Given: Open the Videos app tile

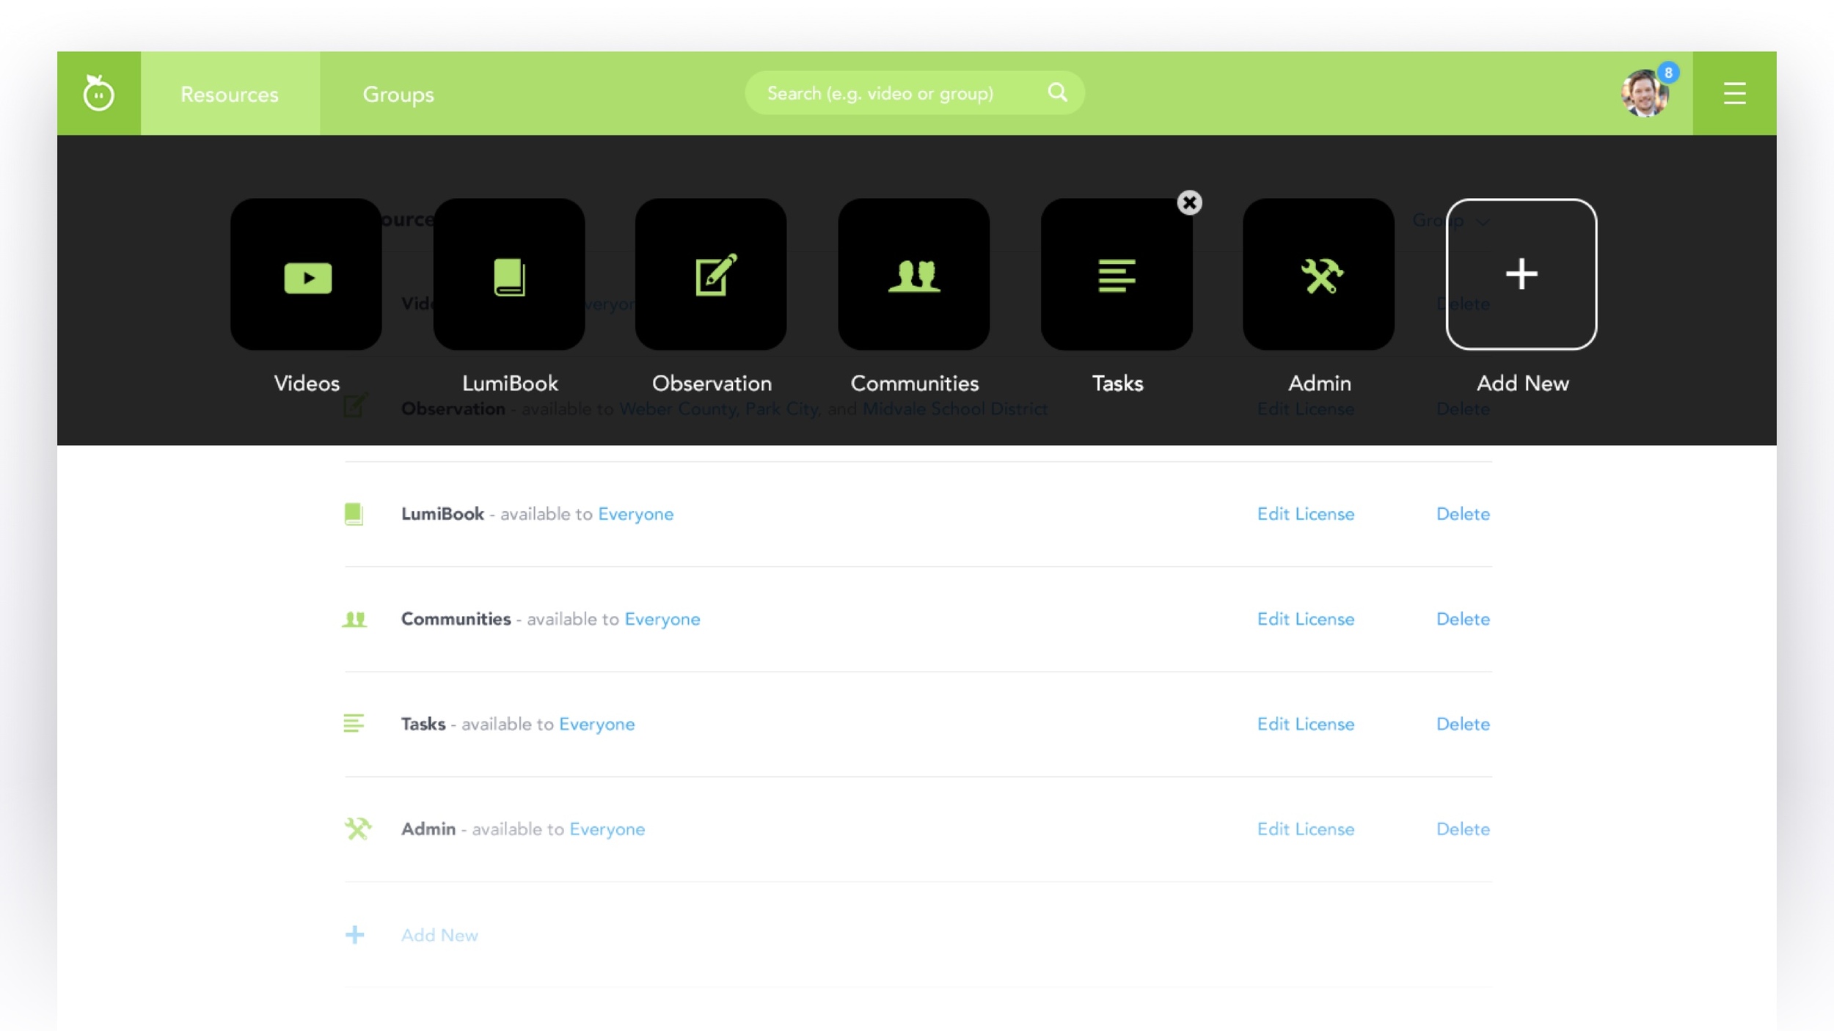Looking at the screenshot, I should pyautogui.click(x=307, y=274).
